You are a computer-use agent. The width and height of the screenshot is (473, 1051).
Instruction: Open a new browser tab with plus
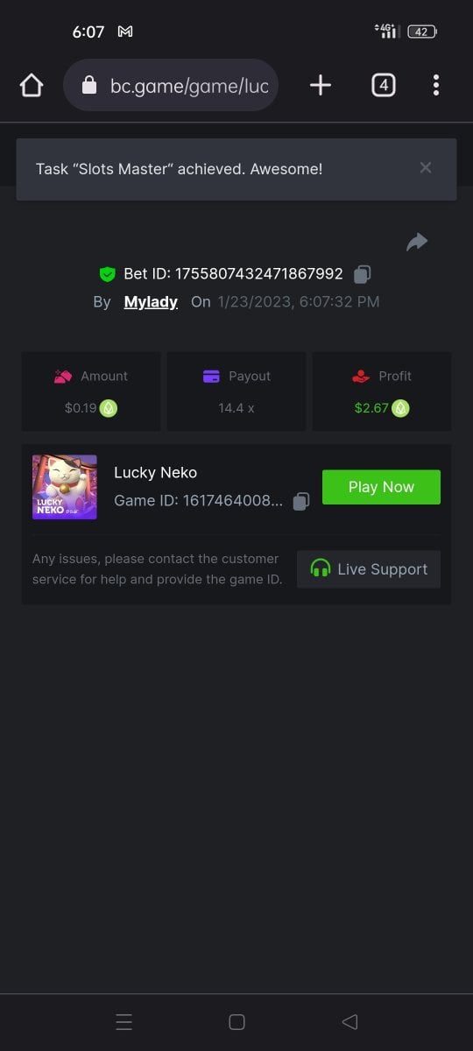(x=321, y=85)
